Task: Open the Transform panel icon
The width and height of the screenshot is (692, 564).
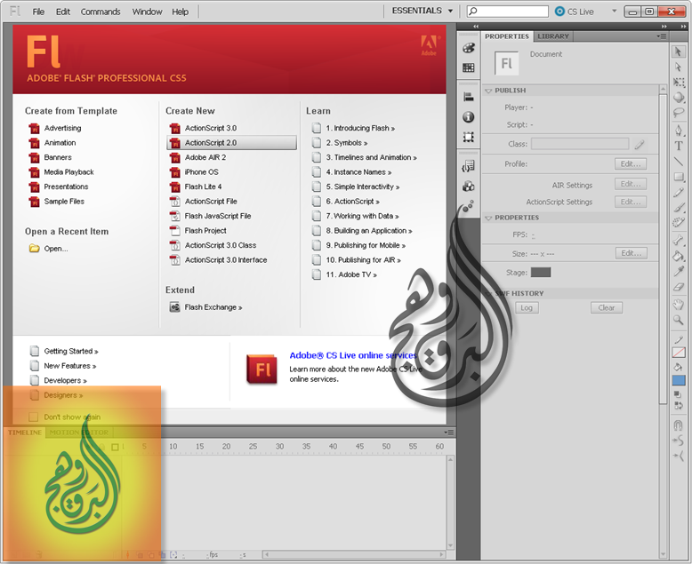Action: 469,137
